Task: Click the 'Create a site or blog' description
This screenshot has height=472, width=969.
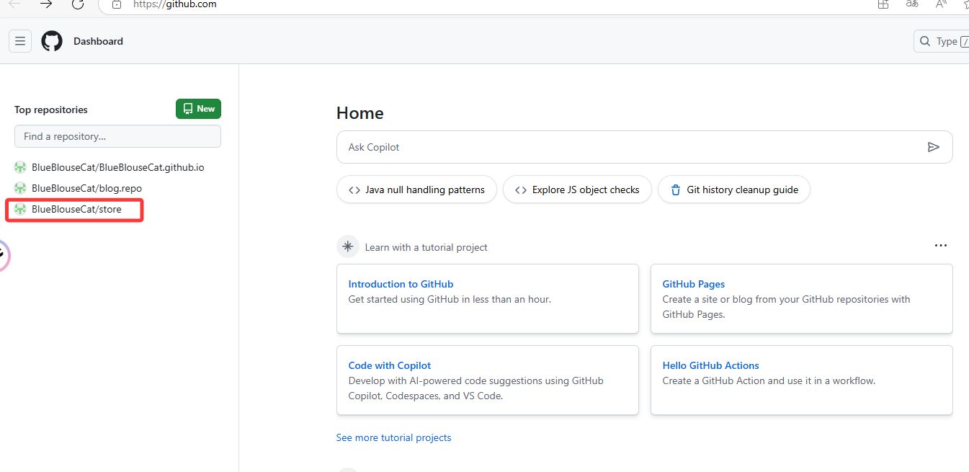Action: [x=787, y=307]
